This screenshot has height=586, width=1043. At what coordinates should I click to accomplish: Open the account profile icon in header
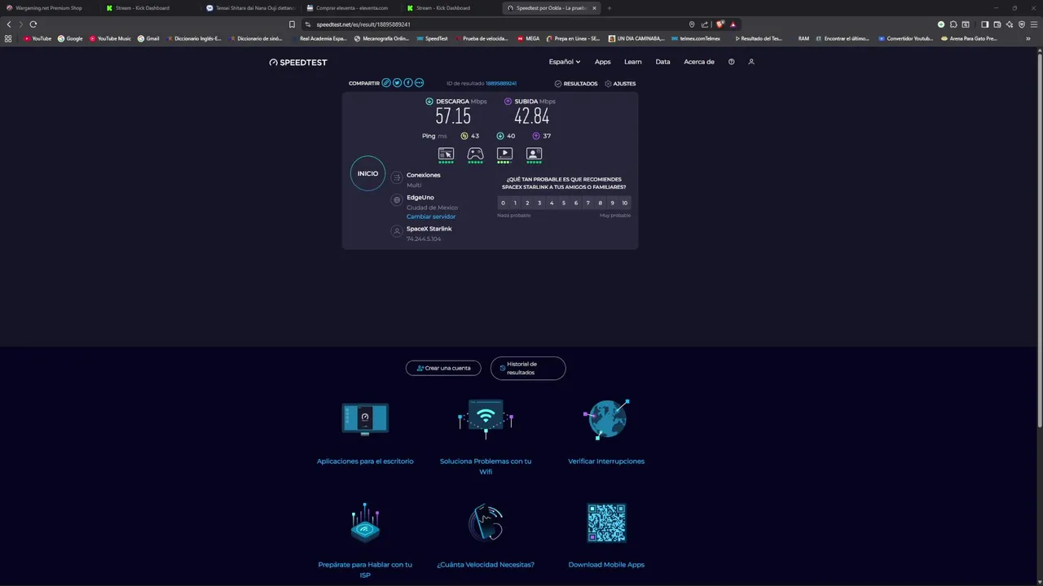(751, 62)
